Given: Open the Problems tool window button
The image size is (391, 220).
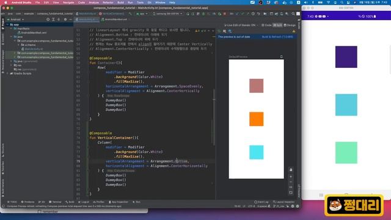Looking at the screenshot, I should [27, 202].
